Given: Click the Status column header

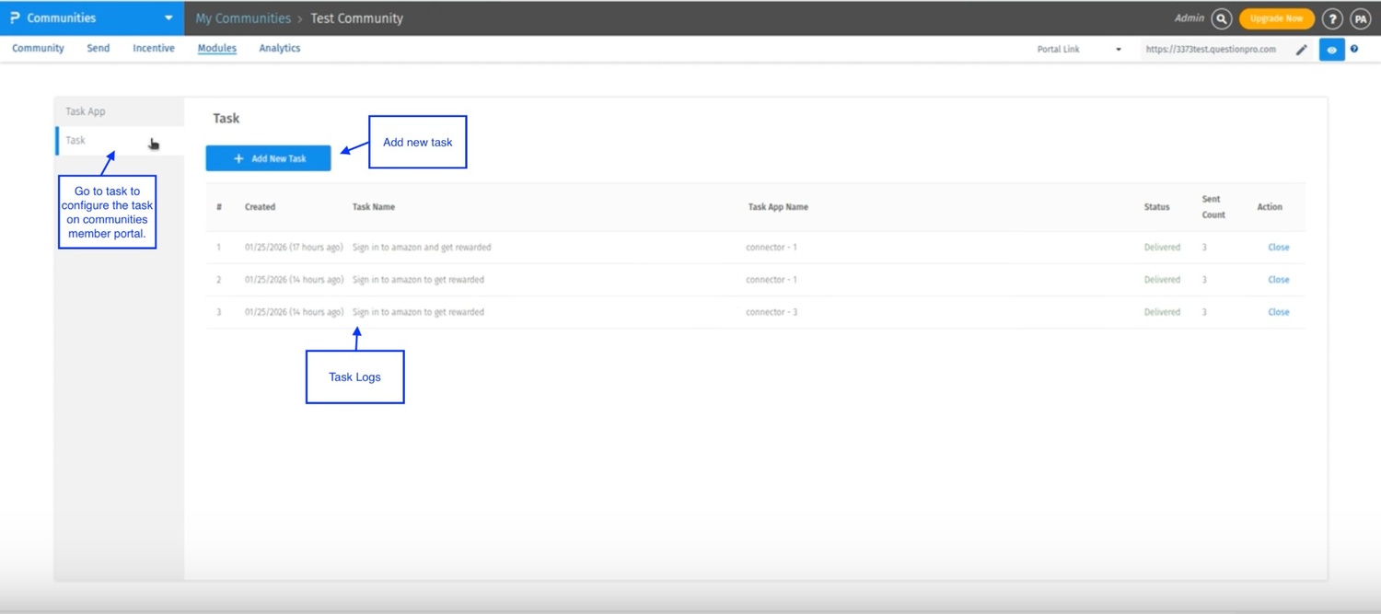Looking at the screenshot, I should click(x=1156, y=207).
